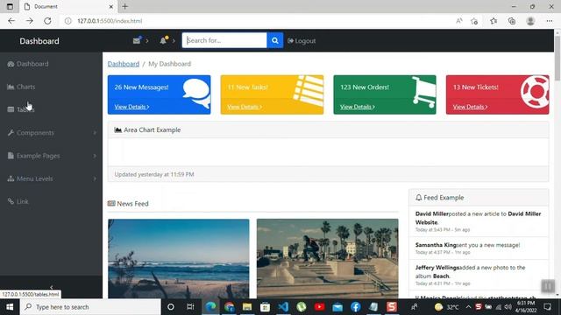Click the Area Chart Example chart icon
561x315 pixels.
pos(117,130)
